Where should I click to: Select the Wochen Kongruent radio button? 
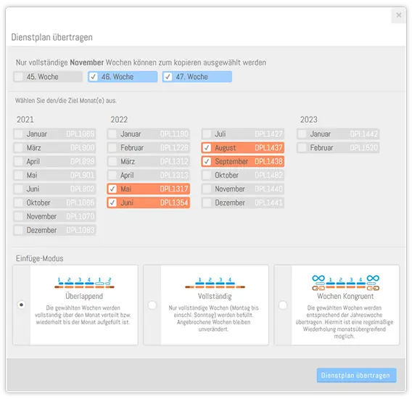pos(283,305)
